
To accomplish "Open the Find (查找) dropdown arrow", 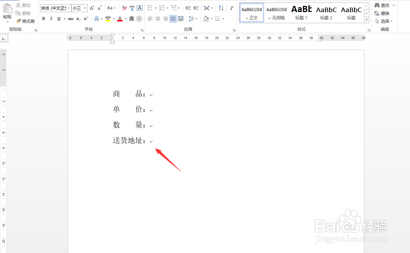I will [x=393, y=5].
